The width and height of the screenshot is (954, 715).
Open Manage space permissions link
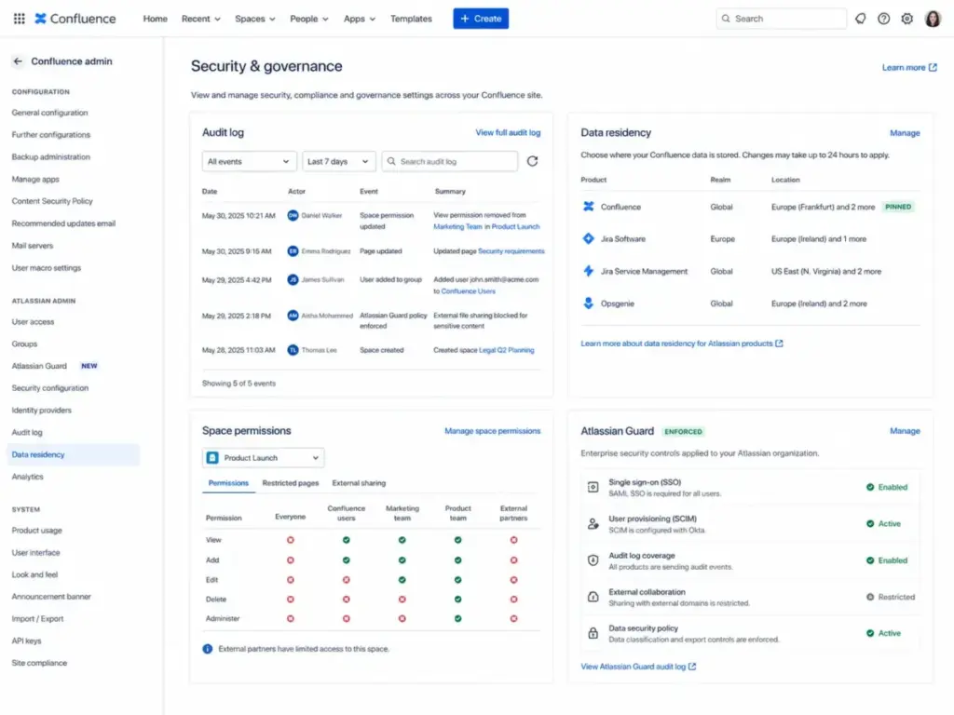pos(492,431)
